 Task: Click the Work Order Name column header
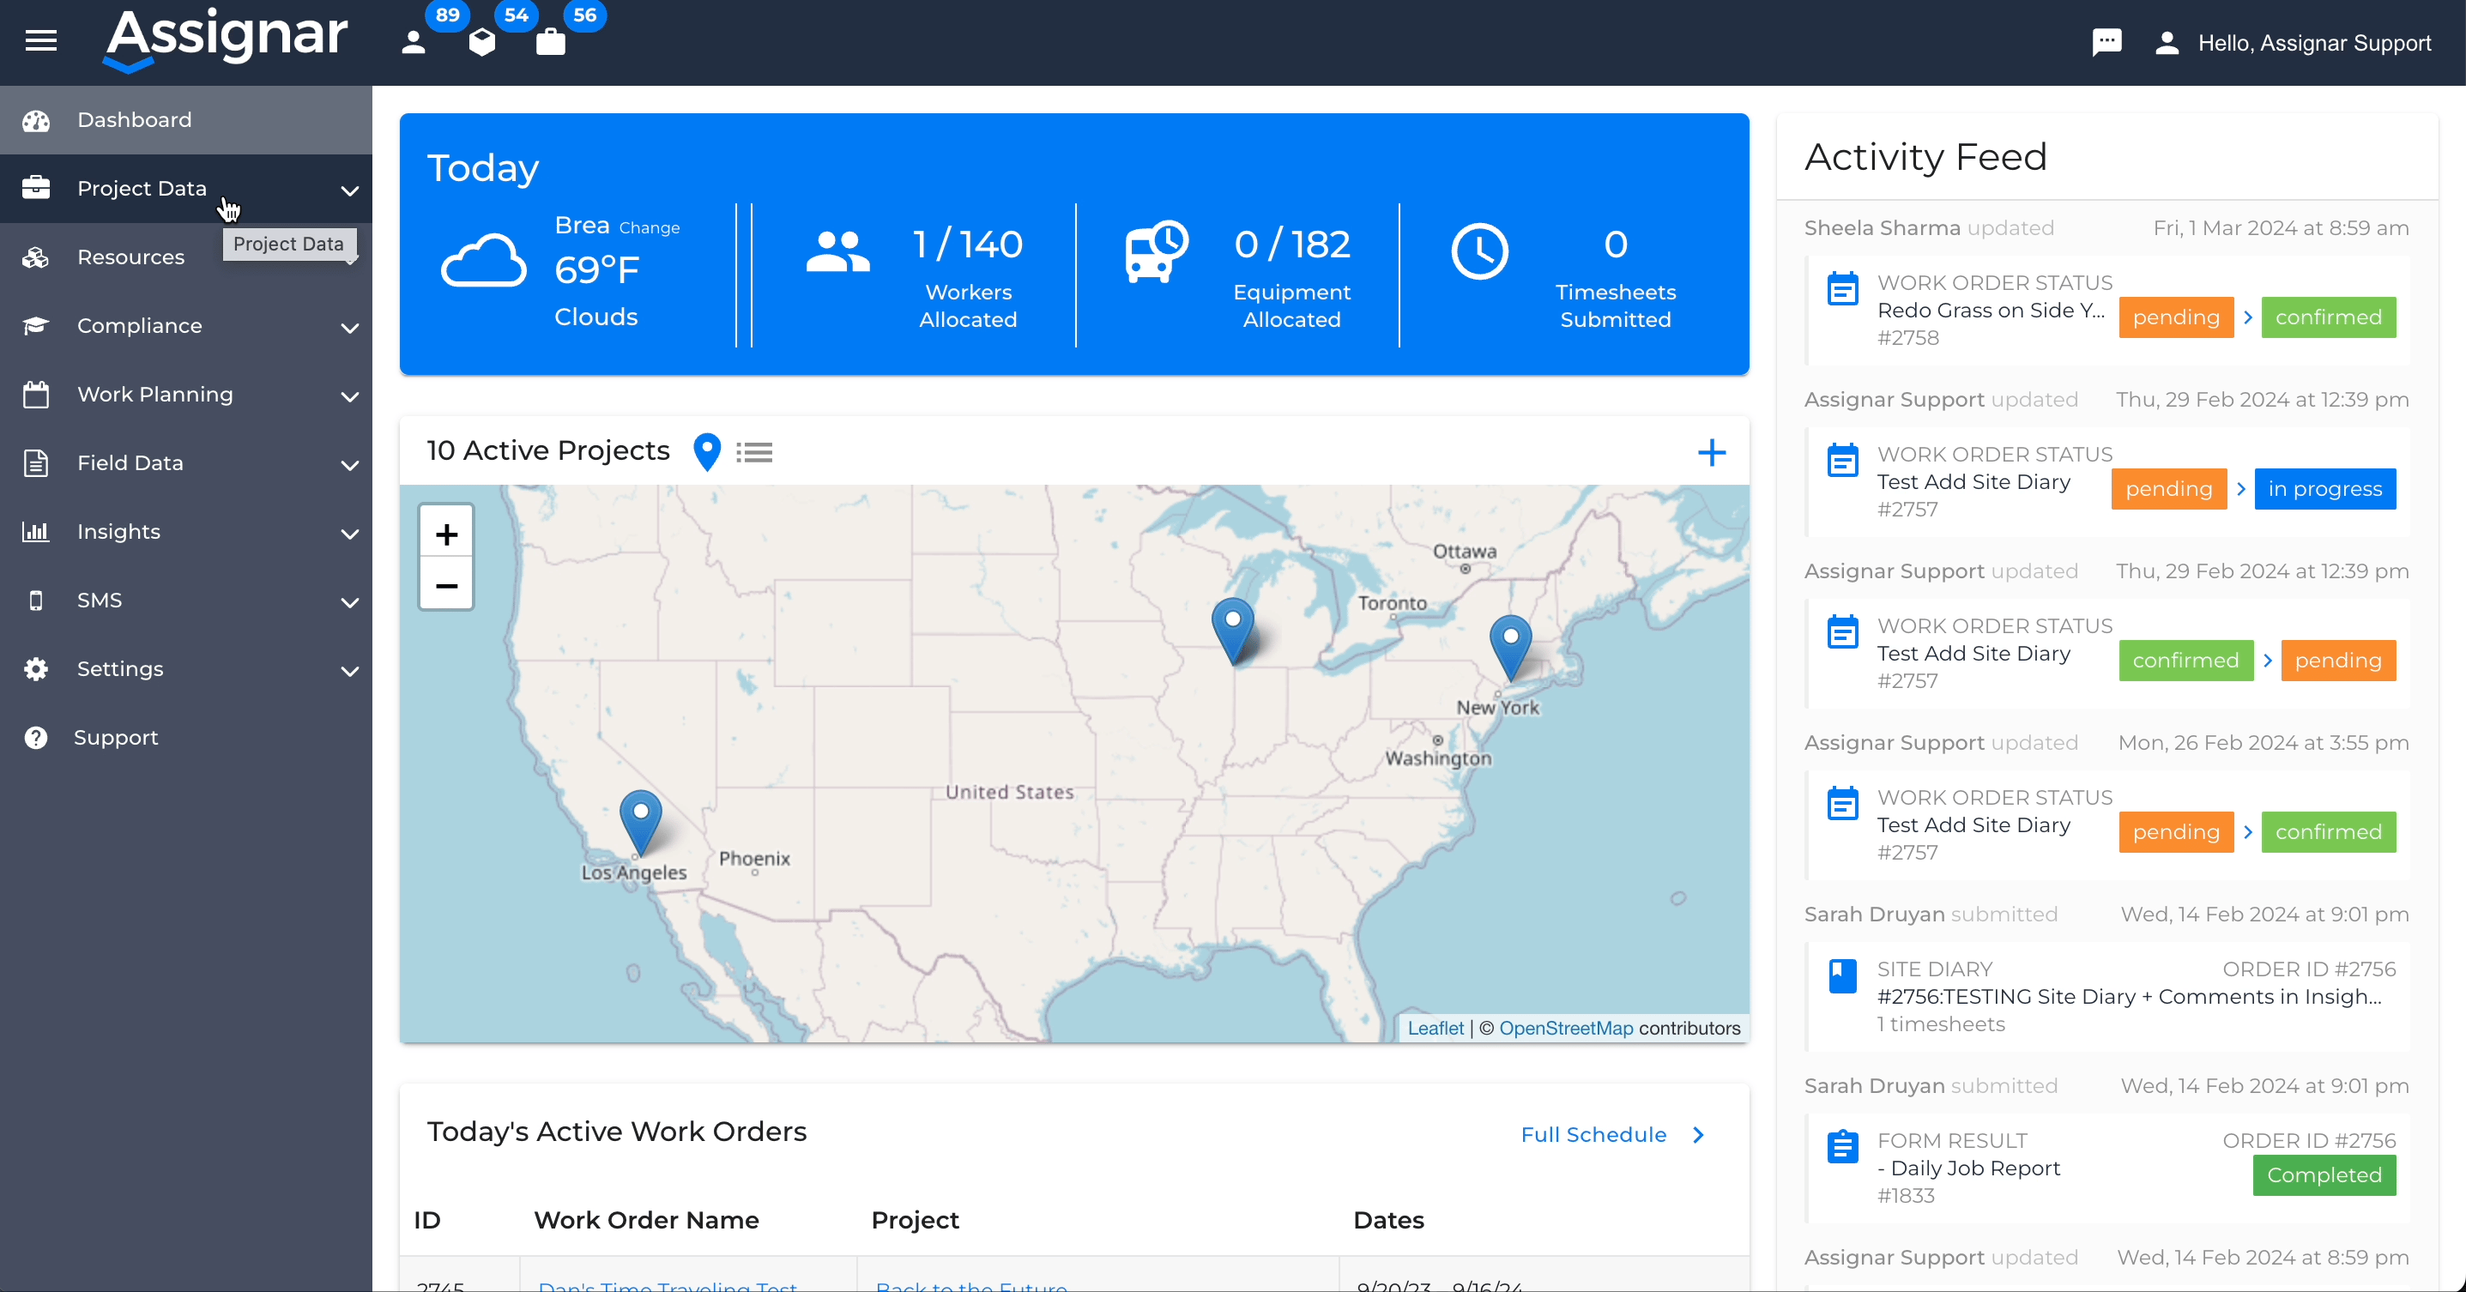pyautogui.click(x=646, y=1220)
